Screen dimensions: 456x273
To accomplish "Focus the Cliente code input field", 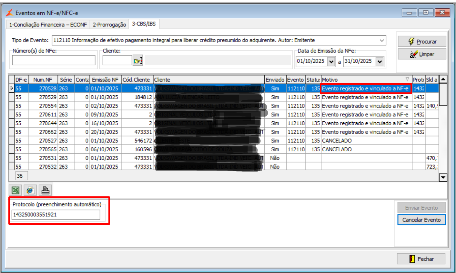I will 117,60.
